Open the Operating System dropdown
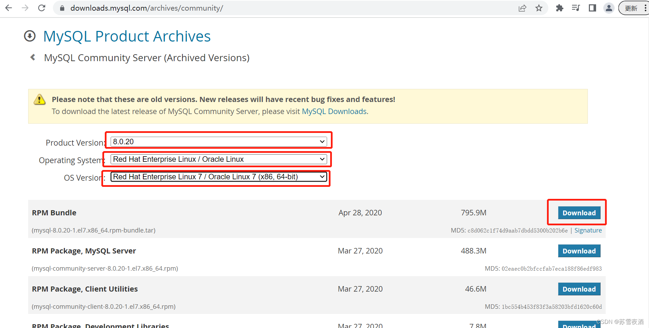Viewport: 649px width, 328px height. pos(219,159)
